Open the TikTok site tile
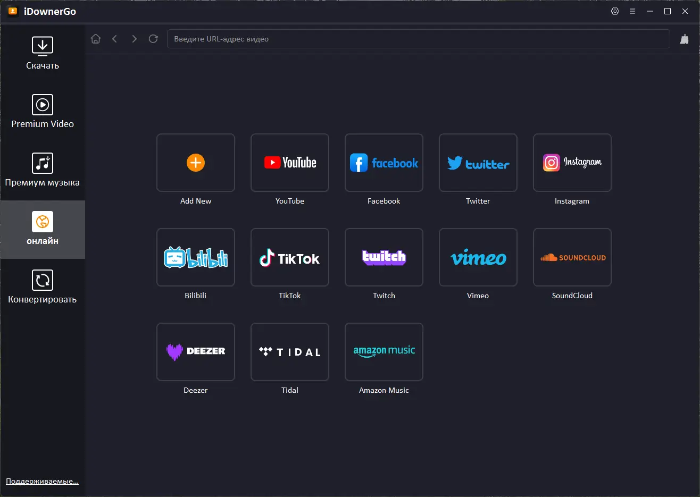The image size is (700, 497). click(290, 257)
